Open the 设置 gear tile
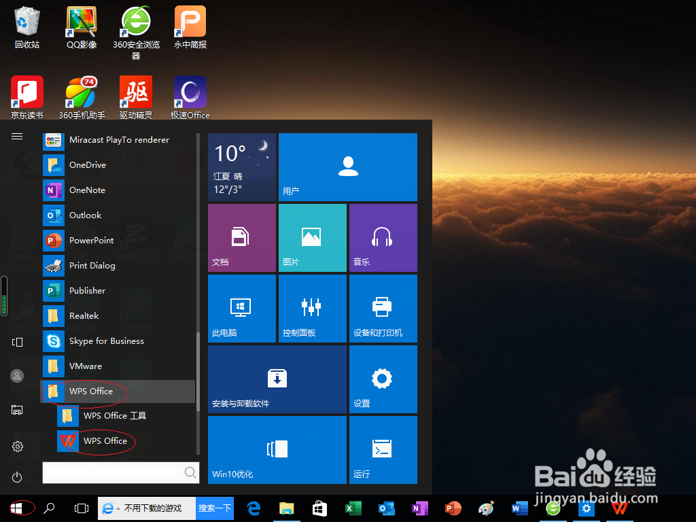This screenshot has width=696, height=522. point(383,379)
